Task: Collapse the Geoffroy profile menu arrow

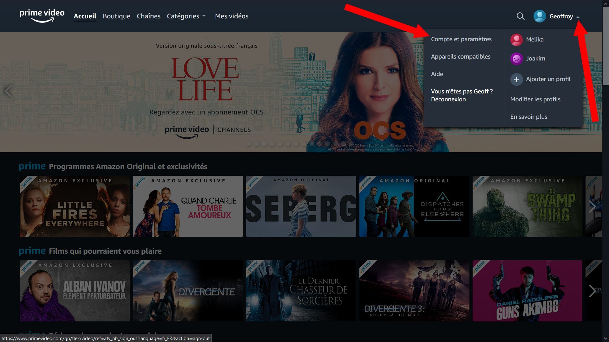Action: coord(578,17)
